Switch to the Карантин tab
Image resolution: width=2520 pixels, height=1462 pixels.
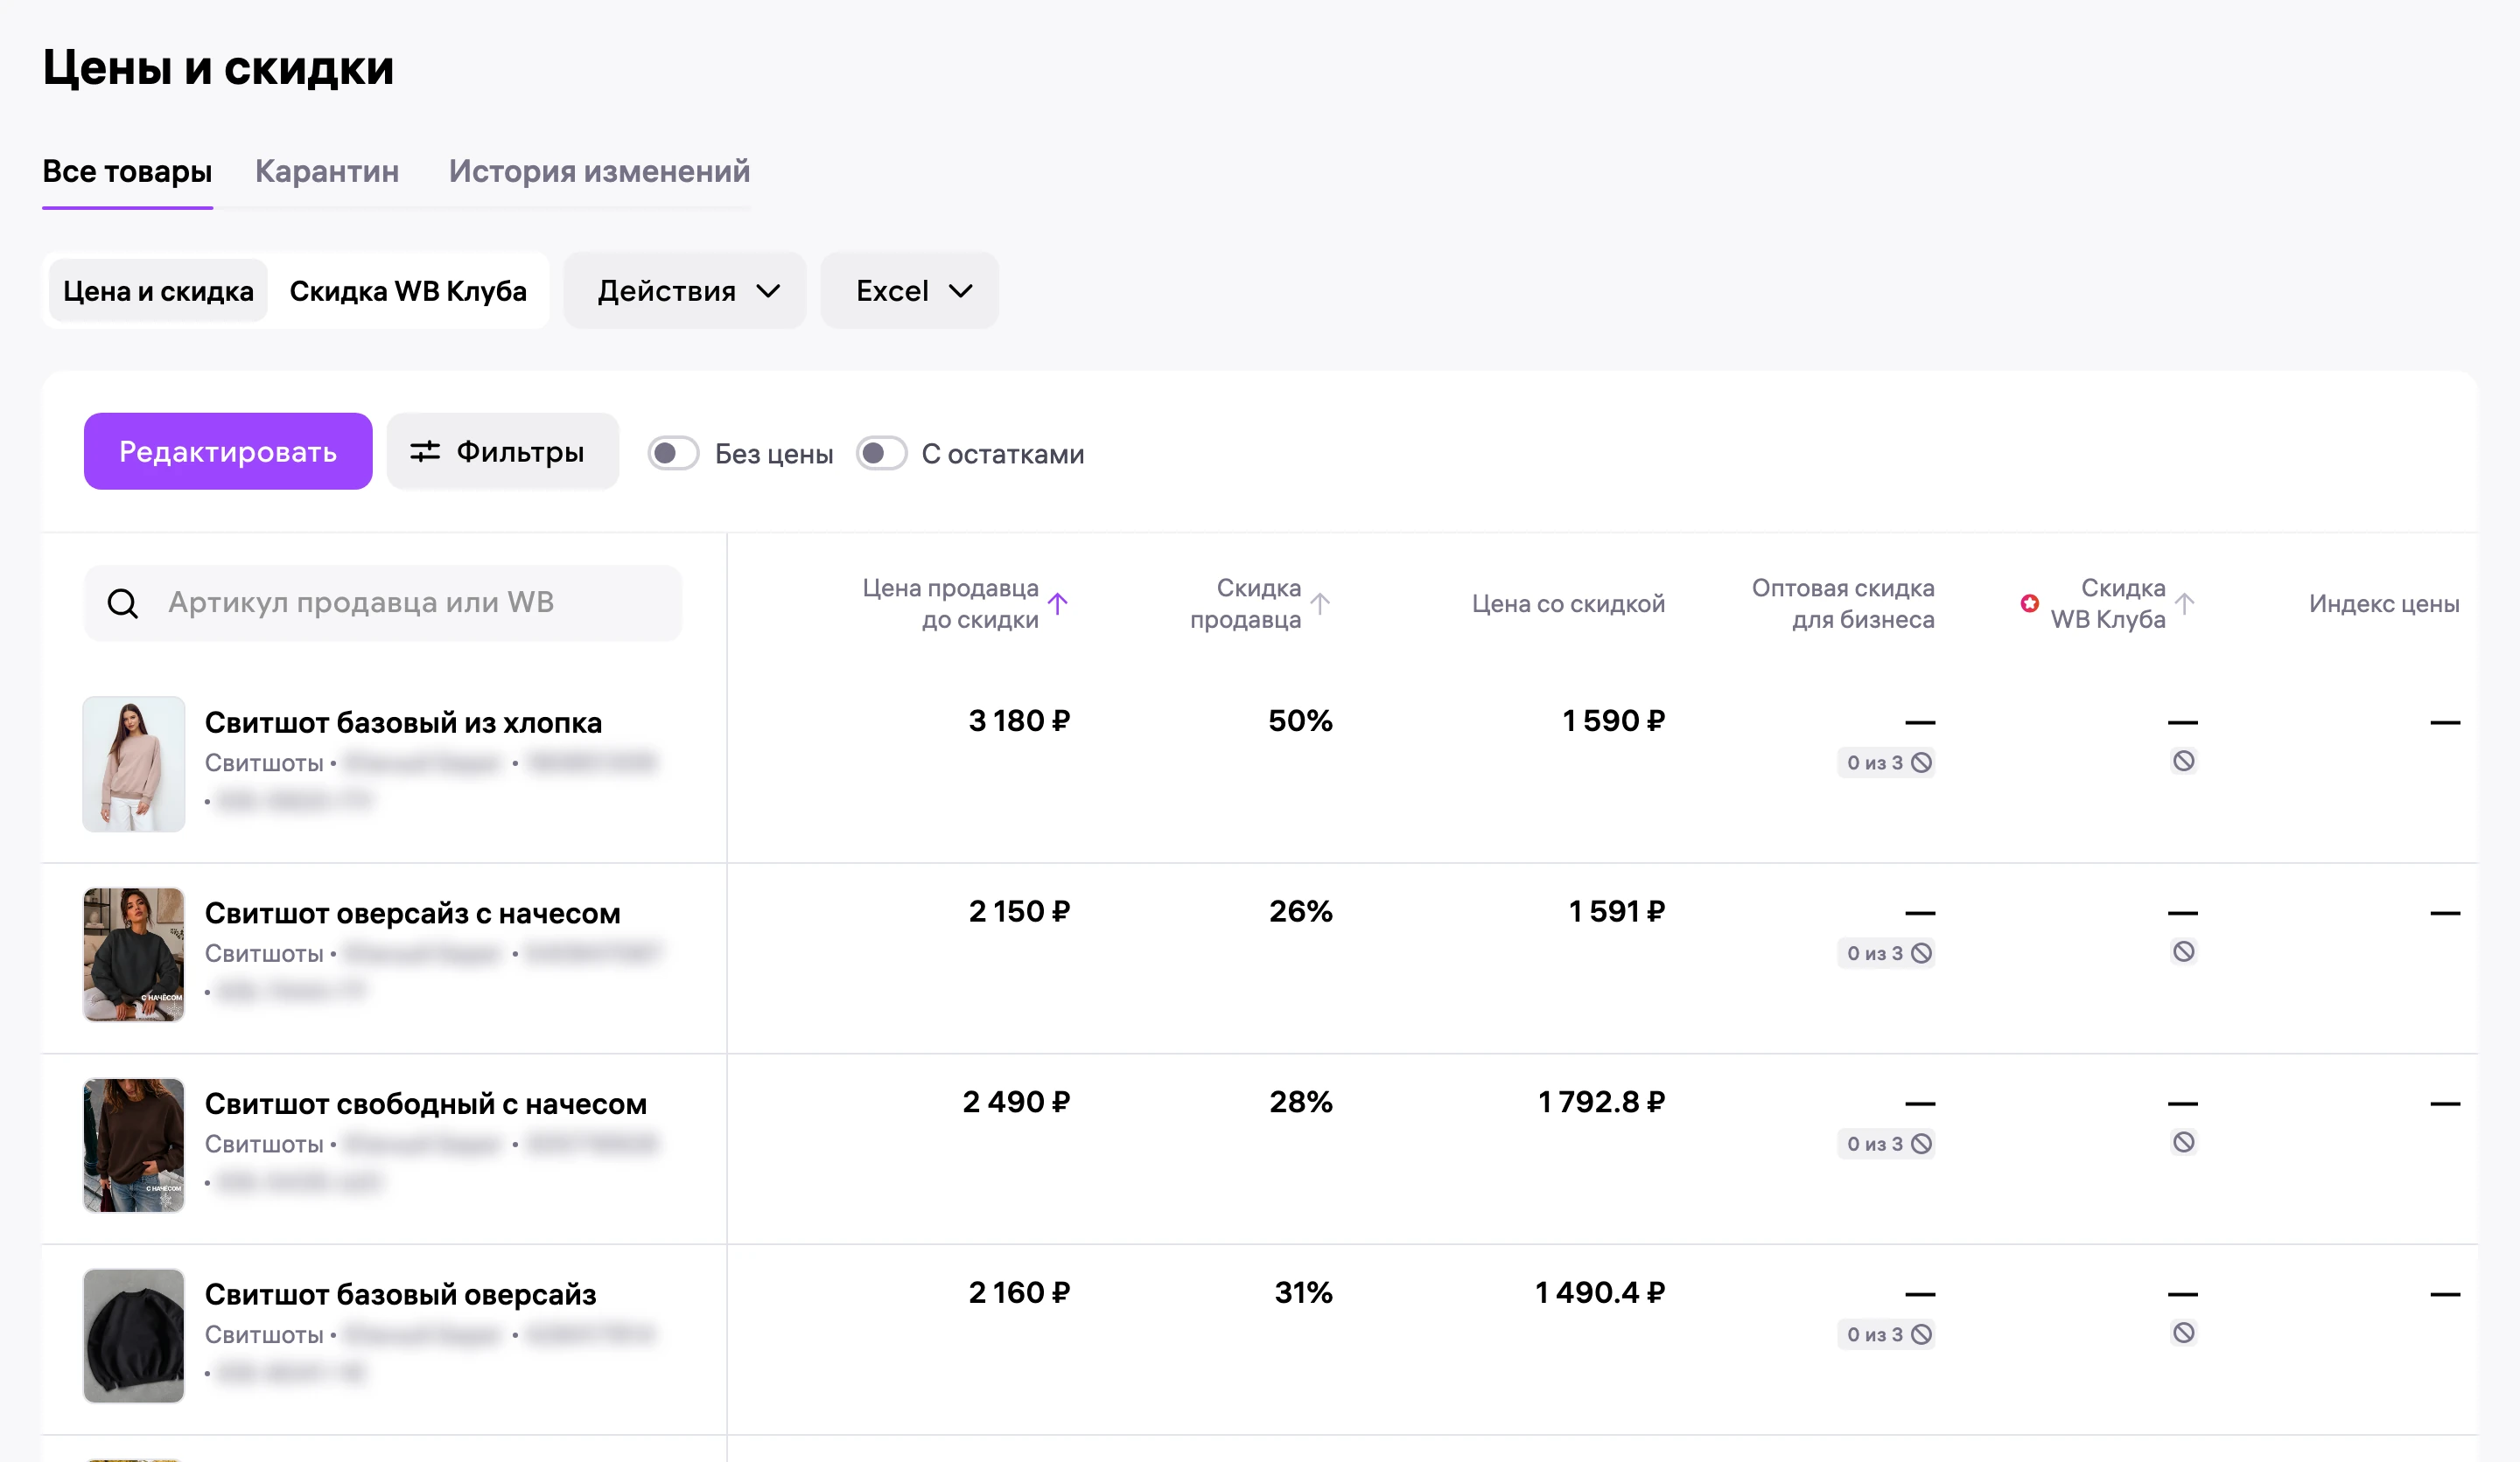[327, 171]
